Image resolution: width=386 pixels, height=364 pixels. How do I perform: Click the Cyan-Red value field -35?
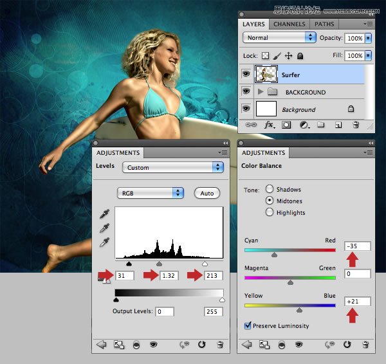pyautogui.click(x=358, y=246)
